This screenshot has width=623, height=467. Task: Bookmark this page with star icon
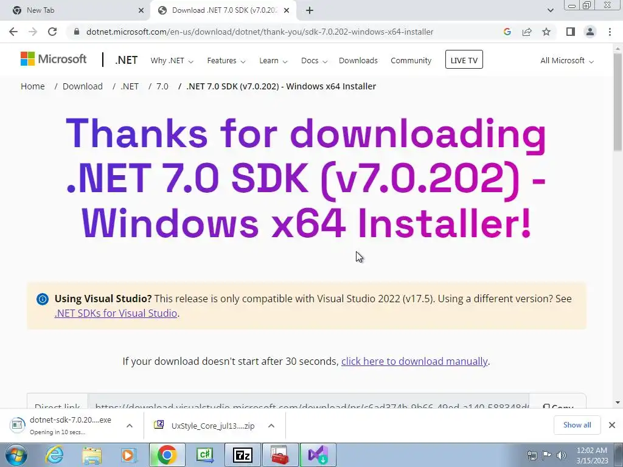(546, 32)
